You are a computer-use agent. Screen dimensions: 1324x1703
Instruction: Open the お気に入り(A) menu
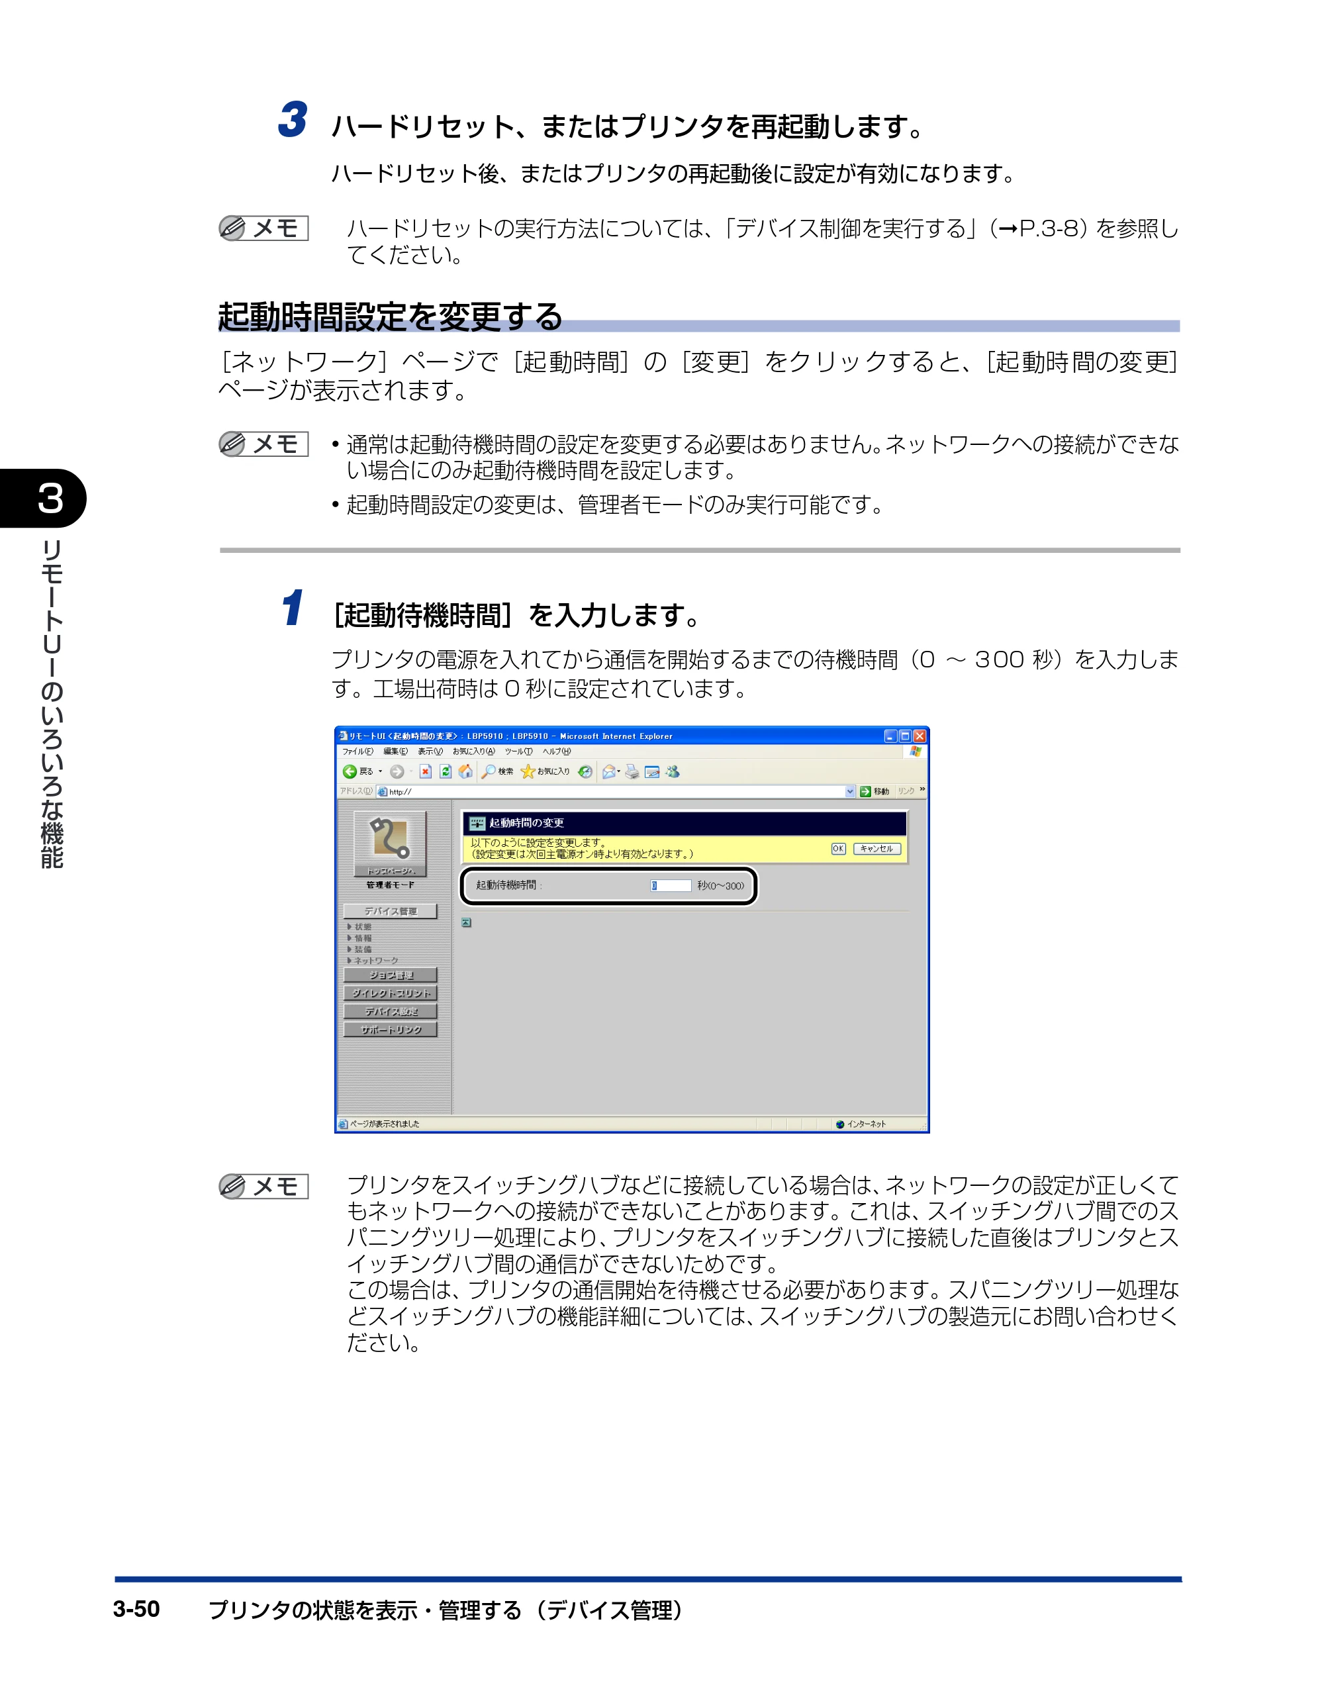pos(473,751)
